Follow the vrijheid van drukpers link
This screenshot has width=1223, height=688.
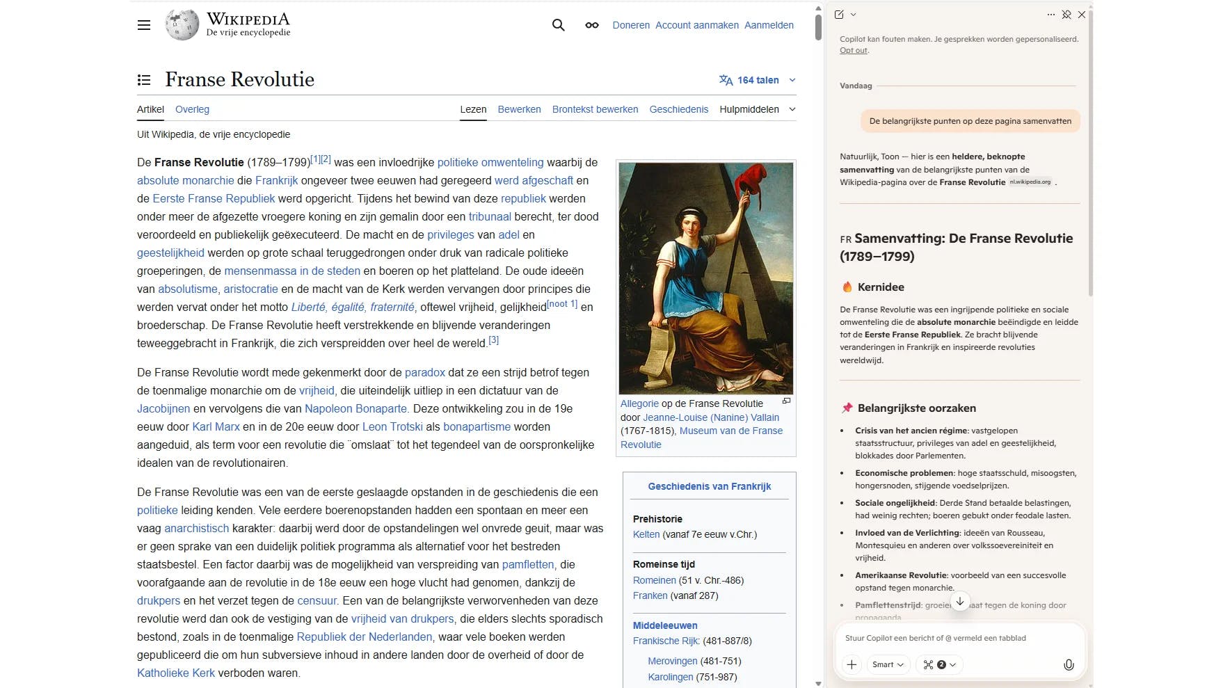point(402,618)
